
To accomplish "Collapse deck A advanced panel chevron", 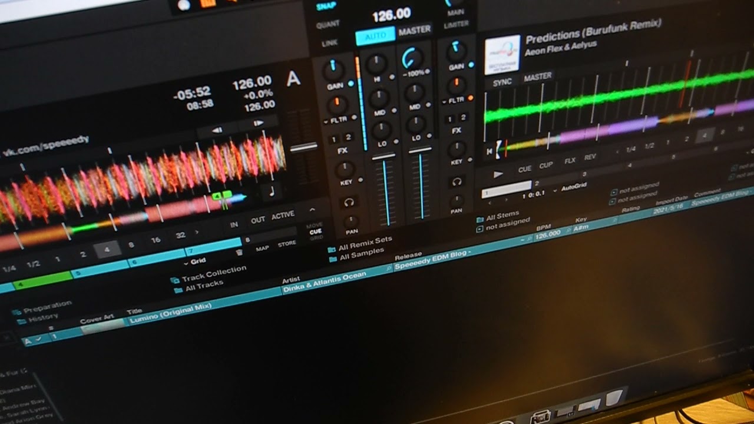I will [x=312, y=210].
